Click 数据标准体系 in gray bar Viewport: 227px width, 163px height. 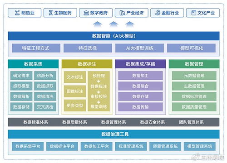coord(35,122)
